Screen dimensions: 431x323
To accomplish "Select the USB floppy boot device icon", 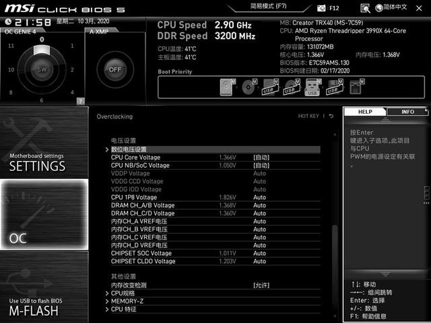I will coord(334,87).
